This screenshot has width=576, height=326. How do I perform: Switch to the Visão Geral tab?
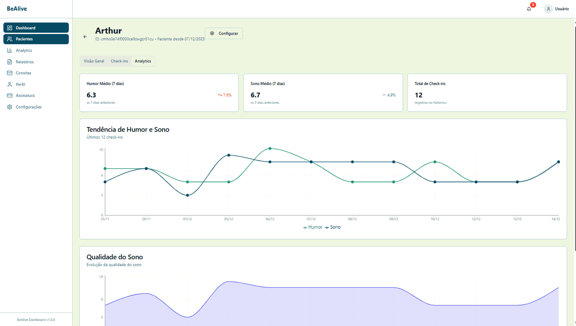(94, 61)
